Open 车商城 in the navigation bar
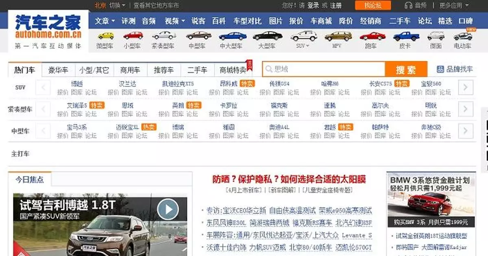The height and width of the screenshot is (256, 488). 321,21
